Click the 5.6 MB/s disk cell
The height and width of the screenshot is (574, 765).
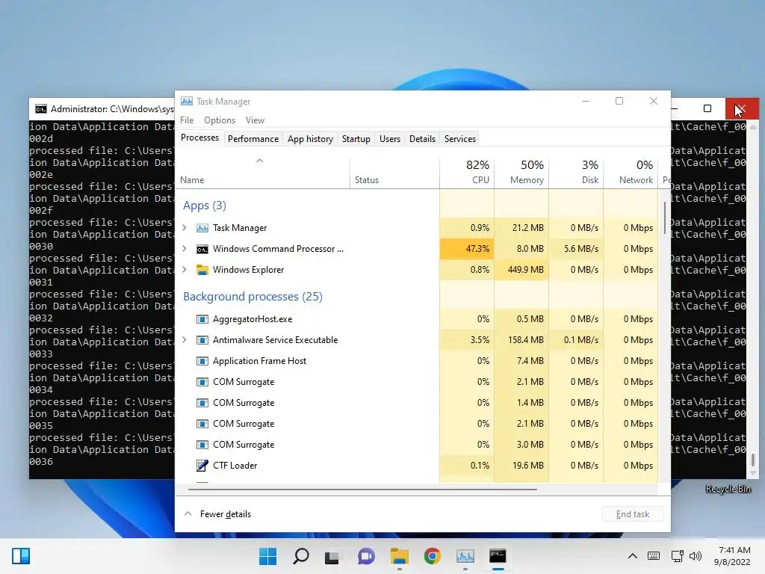[576, 248]
